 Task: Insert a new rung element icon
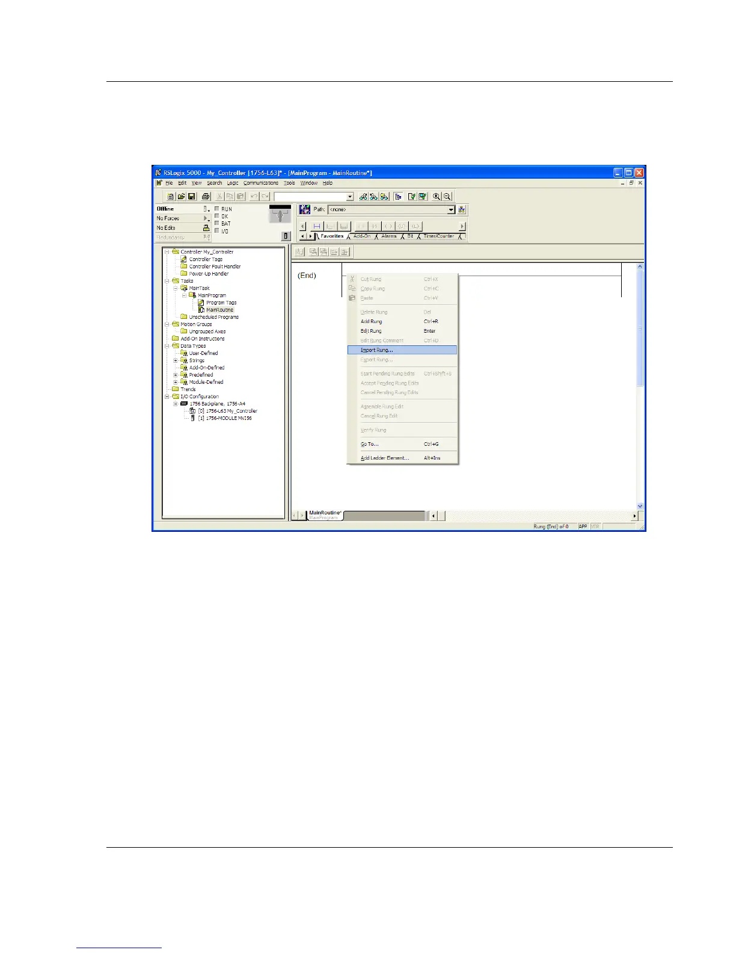tap(317, 226)
